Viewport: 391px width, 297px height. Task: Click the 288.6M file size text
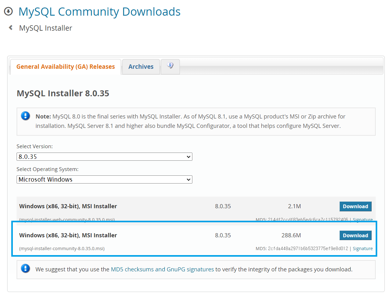tap(291, 235)
